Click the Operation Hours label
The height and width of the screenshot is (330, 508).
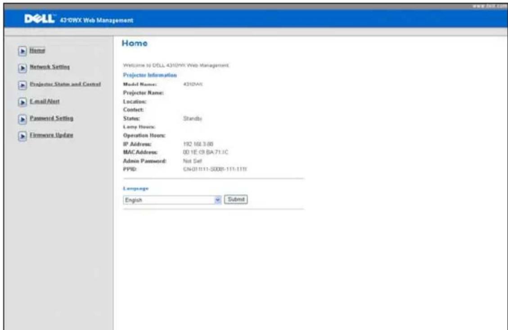(144, 135)
